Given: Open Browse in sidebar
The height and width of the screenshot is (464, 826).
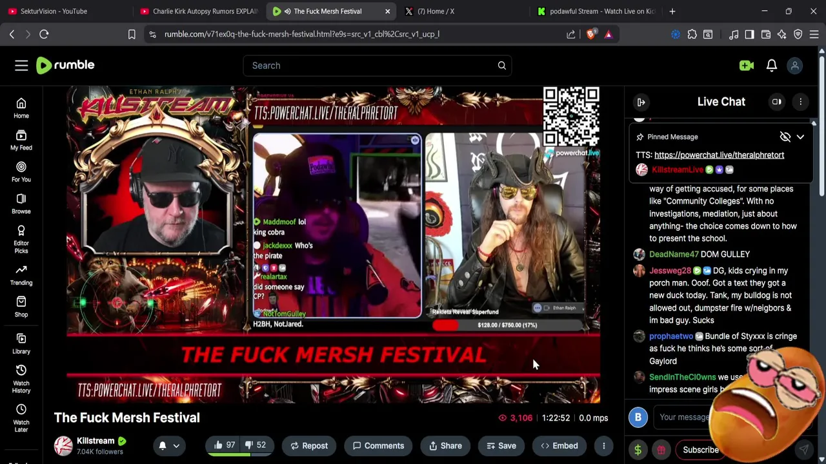Looking at the screenshot, I should click(x=21, y=204).
